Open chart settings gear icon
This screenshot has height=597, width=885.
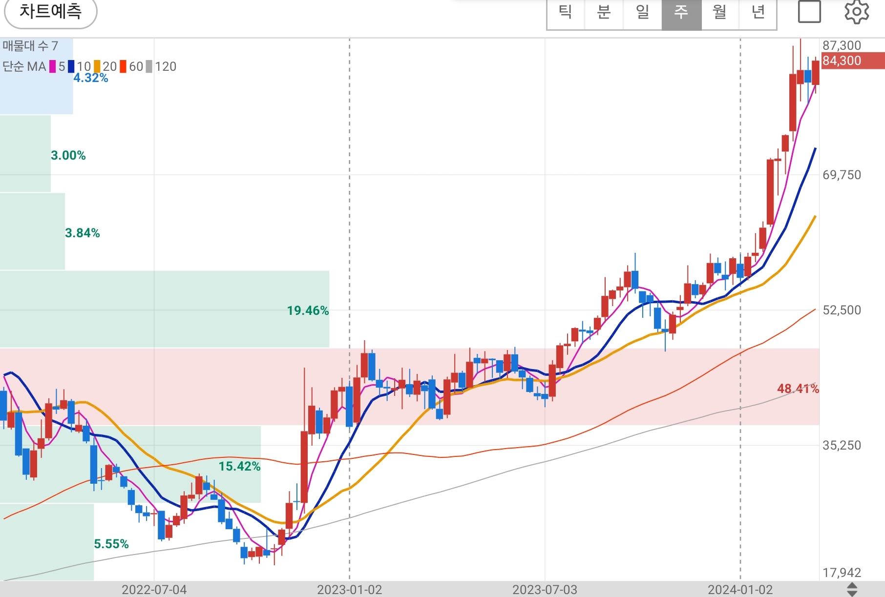click(857, 12)
